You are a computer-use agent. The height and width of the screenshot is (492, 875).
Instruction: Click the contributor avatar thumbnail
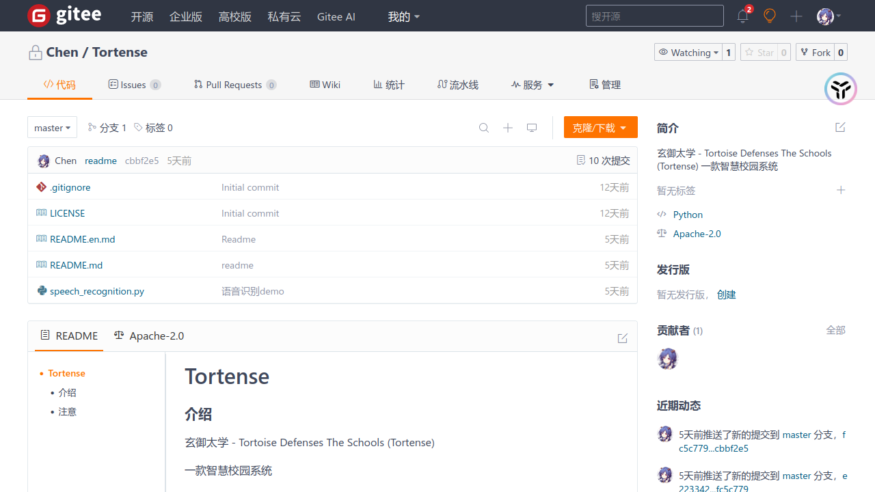coord(667,359)
